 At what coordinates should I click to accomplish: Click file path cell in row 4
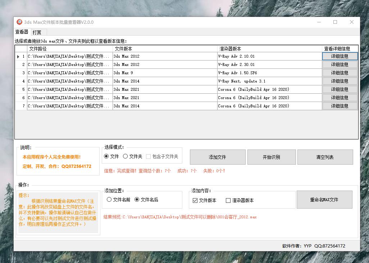coord(70,81)
